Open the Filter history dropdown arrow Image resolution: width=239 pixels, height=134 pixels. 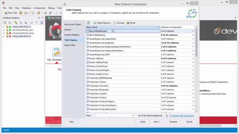[x=136, y=115]
